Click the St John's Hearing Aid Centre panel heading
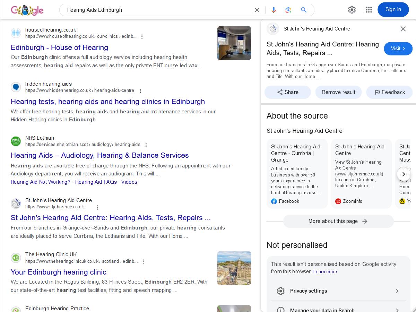This screenshot has height=312, width=416. tap(323, 49)
